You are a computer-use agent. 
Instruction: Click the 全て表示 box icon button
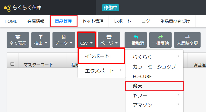(x=18, y=40)
